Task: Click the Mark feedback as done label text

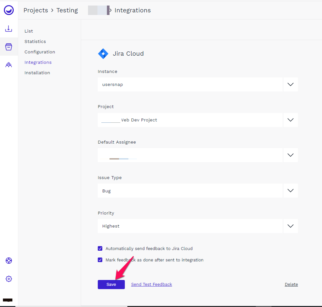Action: 154,260
